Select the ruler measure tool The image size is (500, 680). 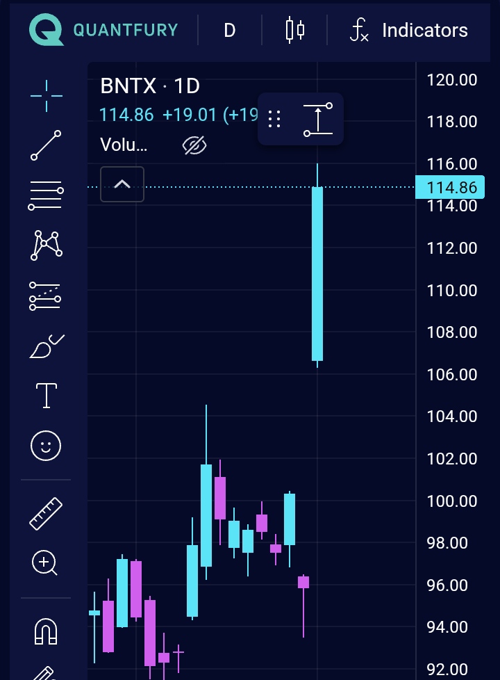point(46,514)
